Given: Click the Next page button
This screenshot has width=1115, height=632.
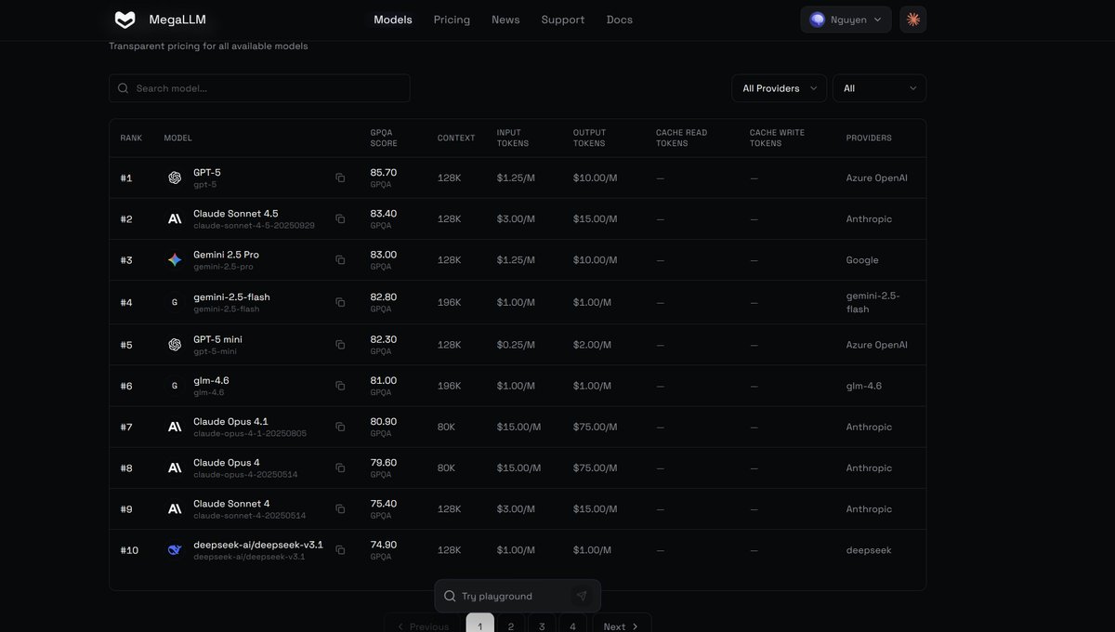Looking at the screenshot, I should [622, 625].
